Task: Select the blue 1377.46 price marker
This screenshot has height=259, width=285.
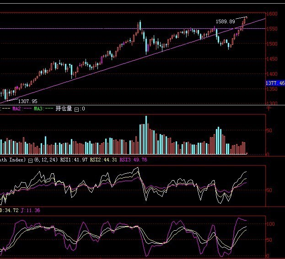Action: tap(275, 83)
